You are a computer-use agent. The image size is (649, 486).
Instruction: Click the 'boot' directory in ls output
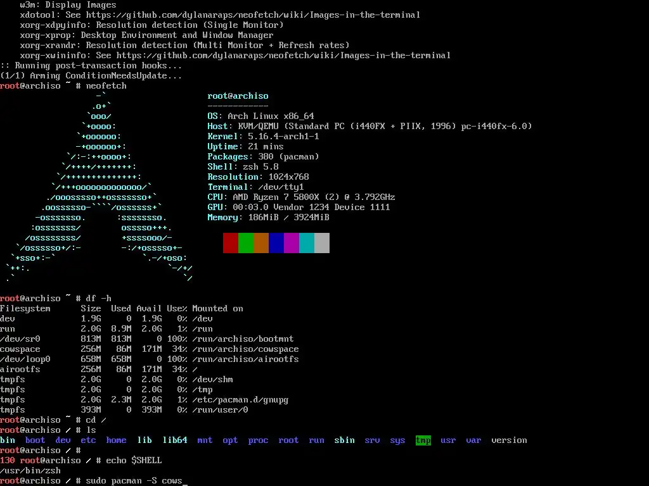click(35, 440)
